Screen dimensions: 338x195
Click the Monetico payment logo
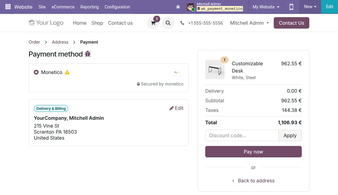(177, 72)
